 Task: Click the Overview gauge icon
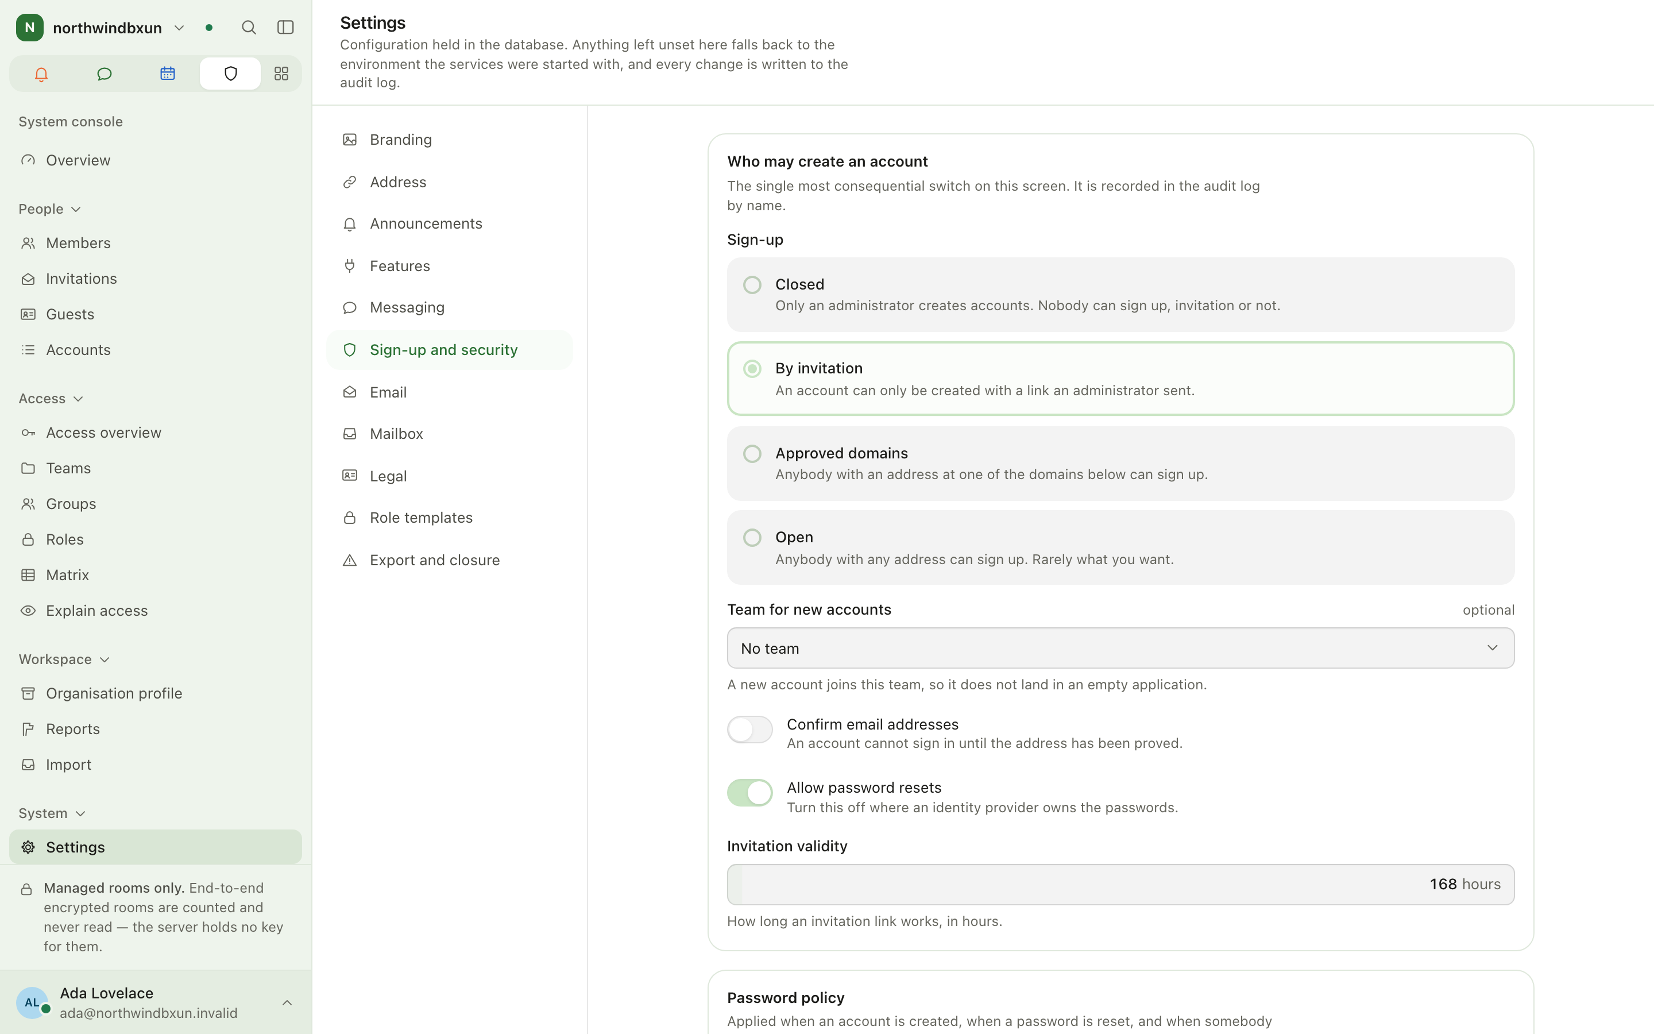(x=28, y=160)
